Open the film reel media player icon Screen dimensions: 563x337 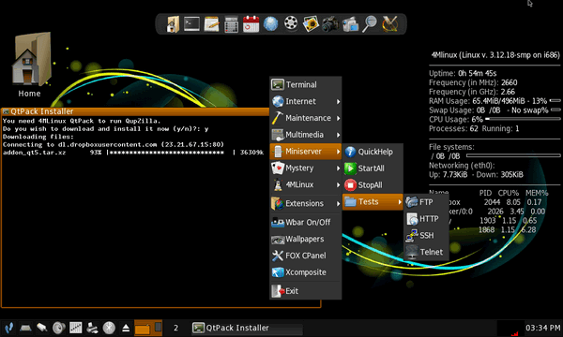pos(291,23)
